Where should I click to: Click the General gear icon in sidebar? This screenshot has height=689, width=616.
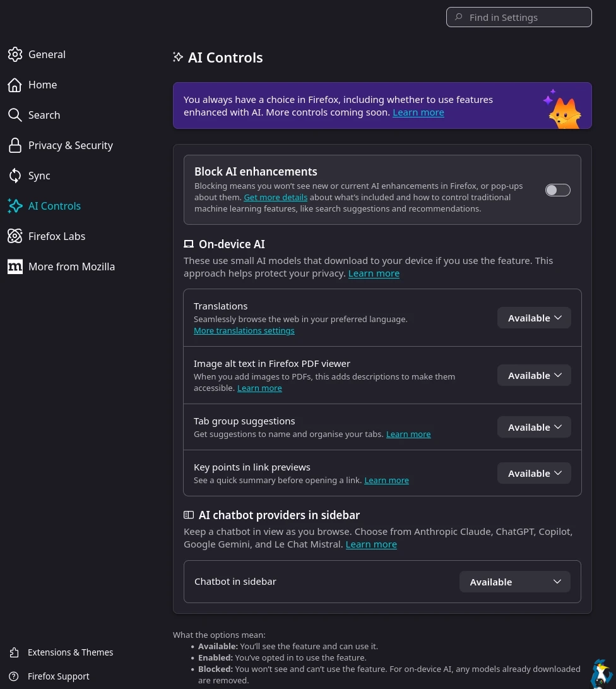[15, 54]
